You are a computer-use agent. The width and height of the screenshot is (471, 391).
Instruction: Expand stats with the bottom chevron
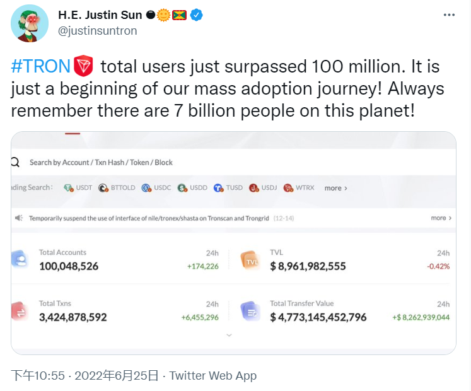point(229,335)
